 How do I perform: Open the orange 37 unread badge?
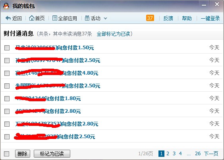[150, 18]
